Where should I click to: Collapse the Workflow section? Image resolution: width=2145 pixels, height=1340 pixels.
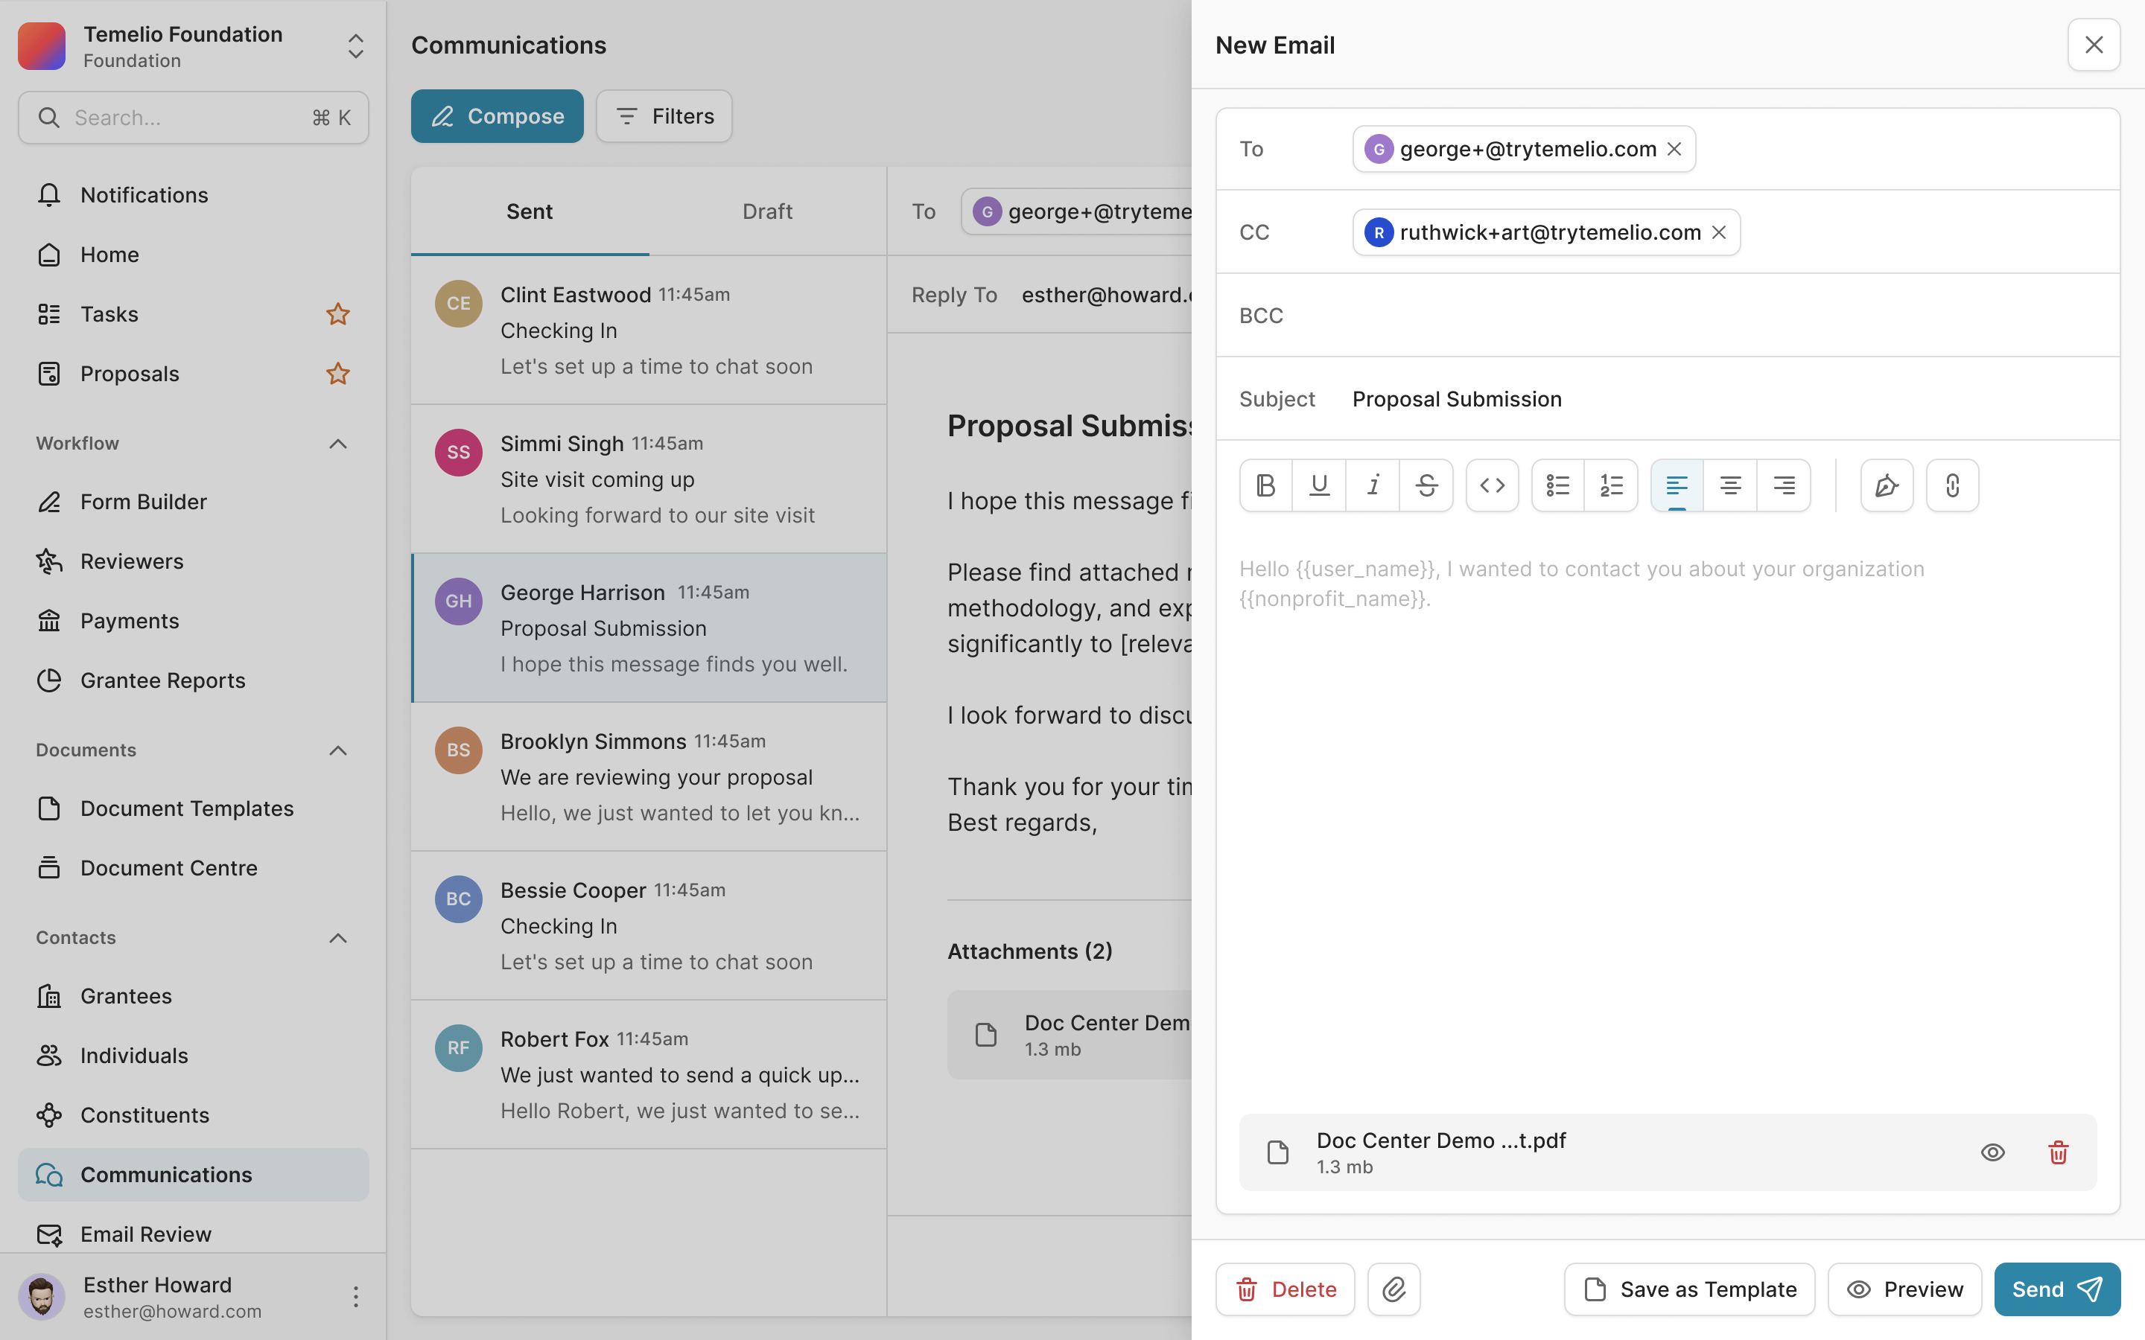(337, 443)
